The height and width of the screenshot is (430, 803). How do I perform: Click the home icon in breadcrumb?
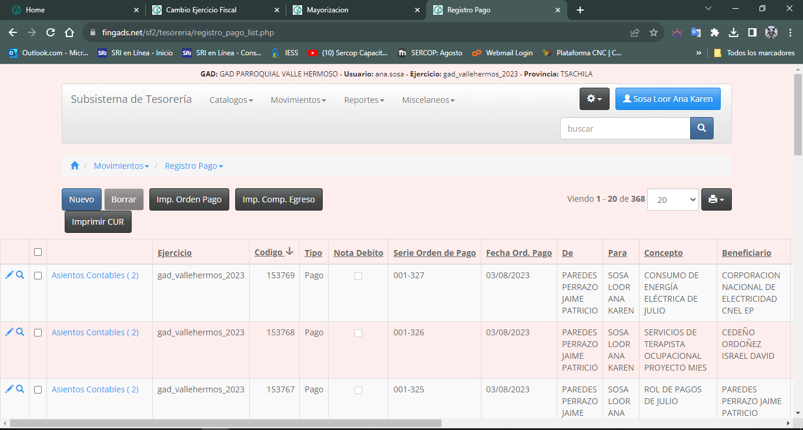[x=75, y=166]
